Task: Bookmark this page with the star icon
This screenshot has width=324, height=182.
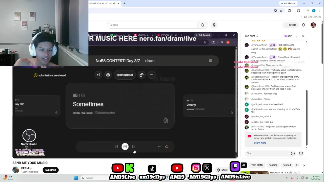Action: tap(281, 11)
